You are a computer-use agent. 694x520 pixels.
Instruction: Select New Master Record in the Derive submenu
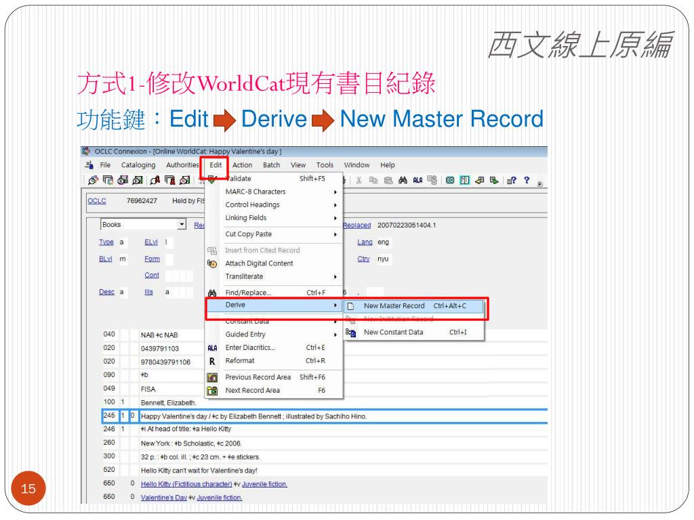(x=414, y=306)
